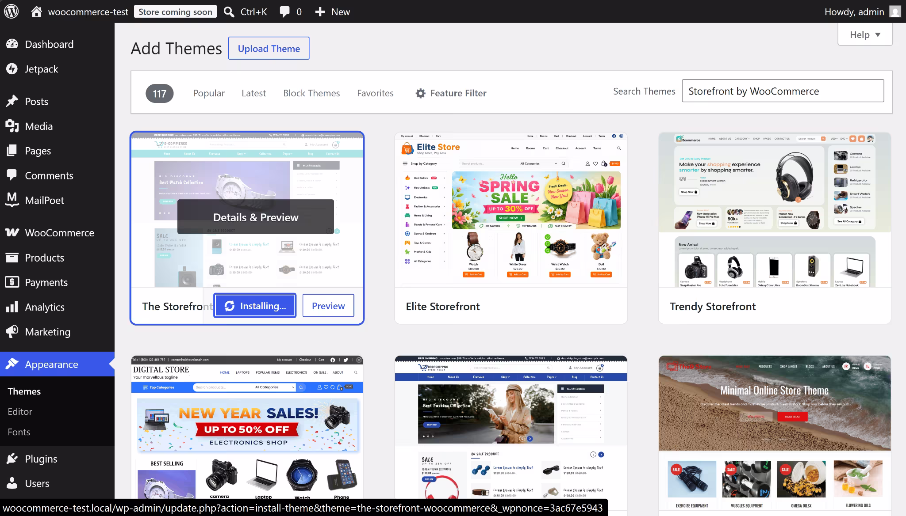The image size is (906, 516).
Task: Click the WordPress logo icon
Action: pyautogui.click(x=11, y=11)
